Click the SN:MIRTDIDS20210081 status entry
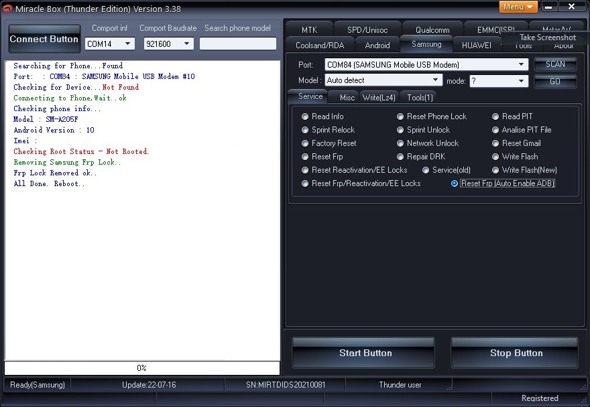Image resolution: width=590 pixels, height=407 pixels. pyautogui.click(x=286, y=385)
